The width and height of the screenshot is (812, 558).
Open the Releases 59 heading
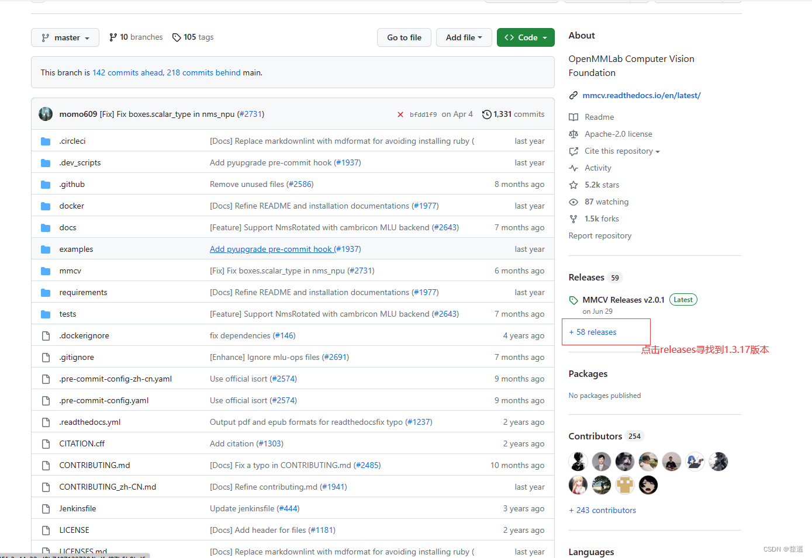pos(595,278)
